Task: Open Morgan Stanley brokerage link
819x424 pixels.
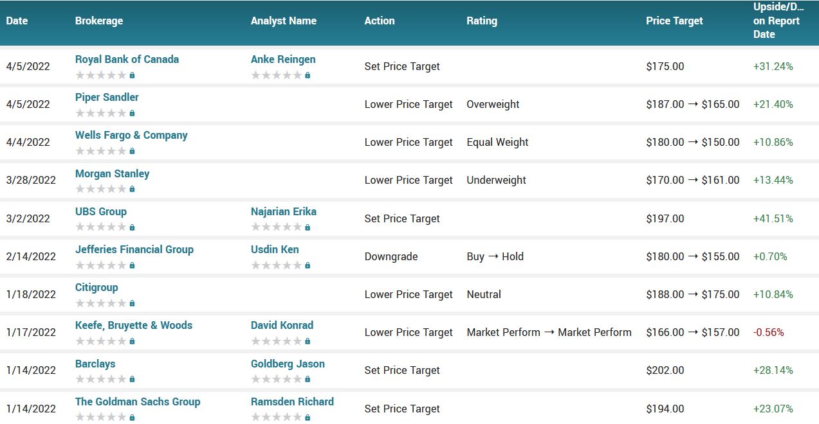Action: (112, 173)
